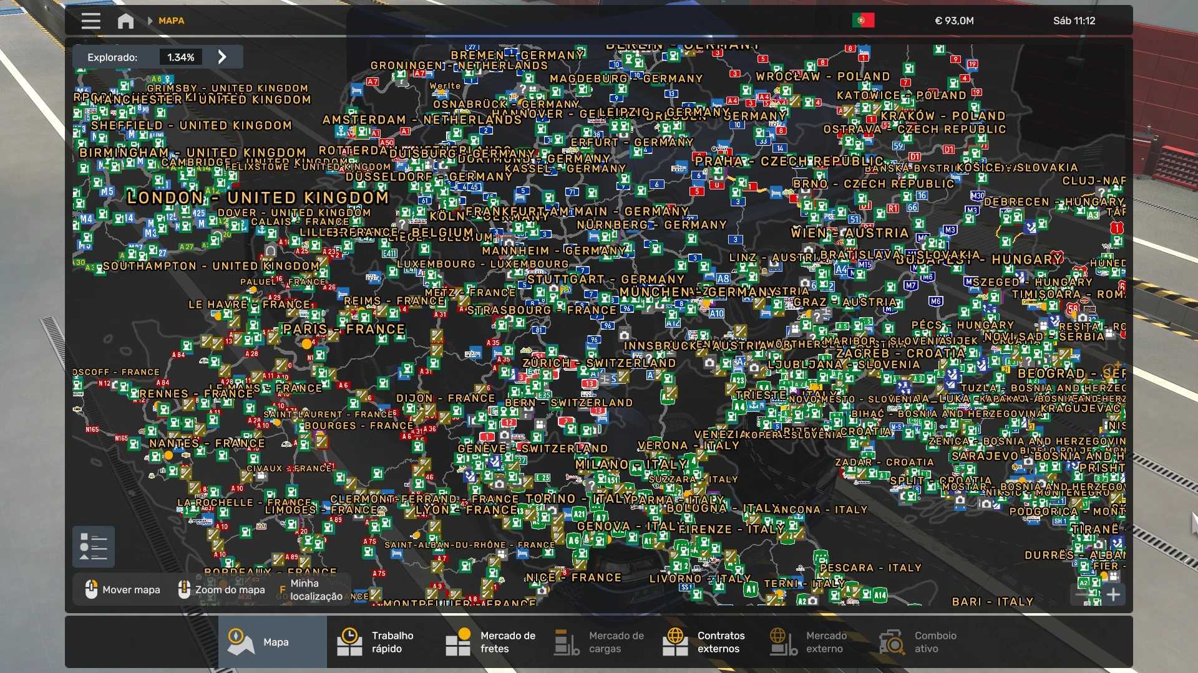The height and width of the screenshot is (673, 1198).
Task: Select the Mapa tab
Action: coord(272,642)
